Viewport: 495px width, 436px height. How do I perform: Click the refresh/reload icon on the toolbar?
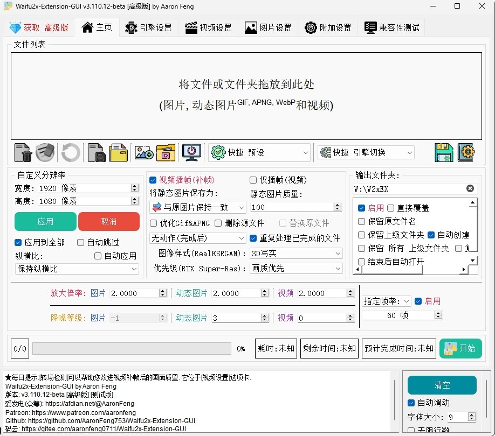click(x=70, y=152)
